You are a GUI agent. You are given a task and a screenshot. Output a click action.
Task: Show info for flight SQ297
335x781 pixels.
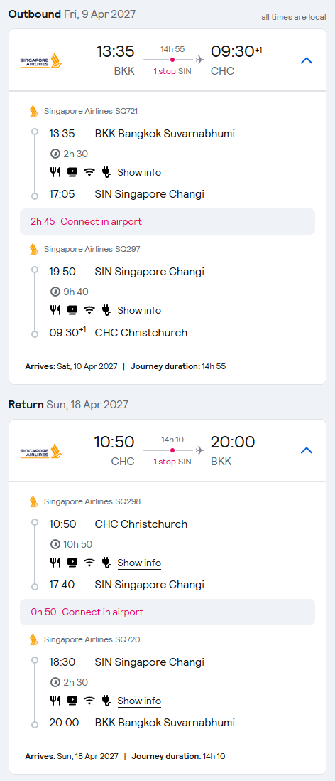(x=139, y=310)
